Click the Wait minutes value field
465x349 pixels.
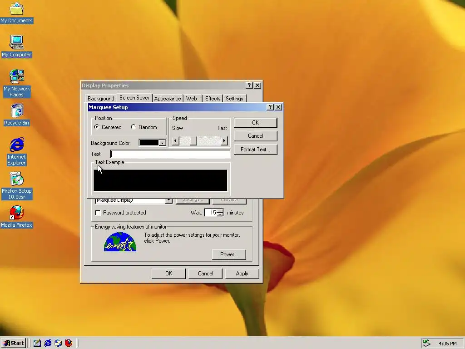(211, 213)
